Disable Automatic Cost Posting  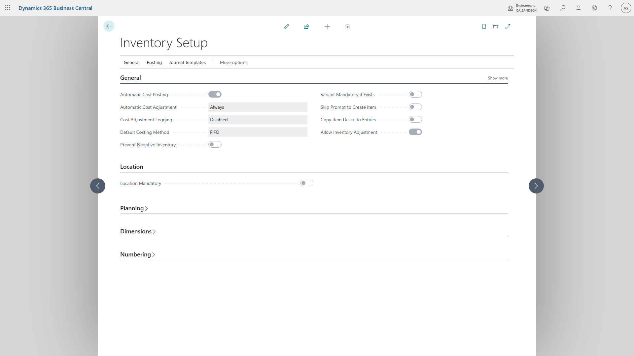tap(215, 94)
